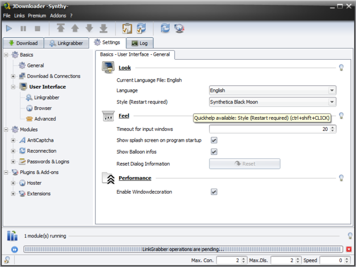Toggle Show Balloon infos checkbox
Image resolution: width=356 pixels, height=267 pixels.
[214, 152]
